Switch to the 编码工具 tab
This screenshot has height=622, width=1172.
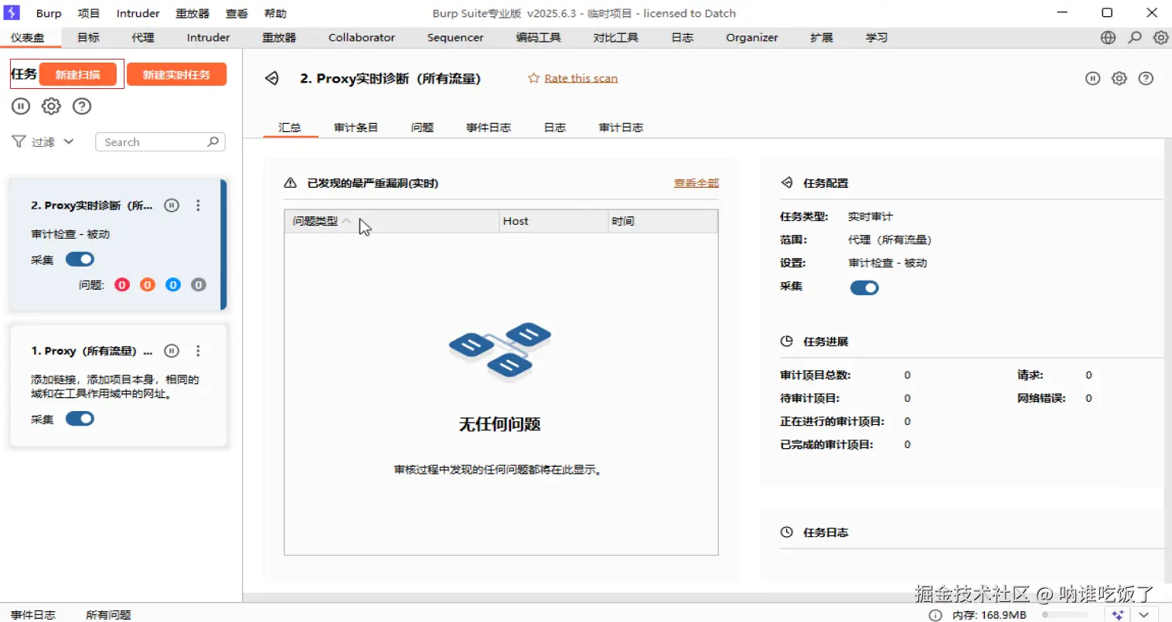pos(538,37)
